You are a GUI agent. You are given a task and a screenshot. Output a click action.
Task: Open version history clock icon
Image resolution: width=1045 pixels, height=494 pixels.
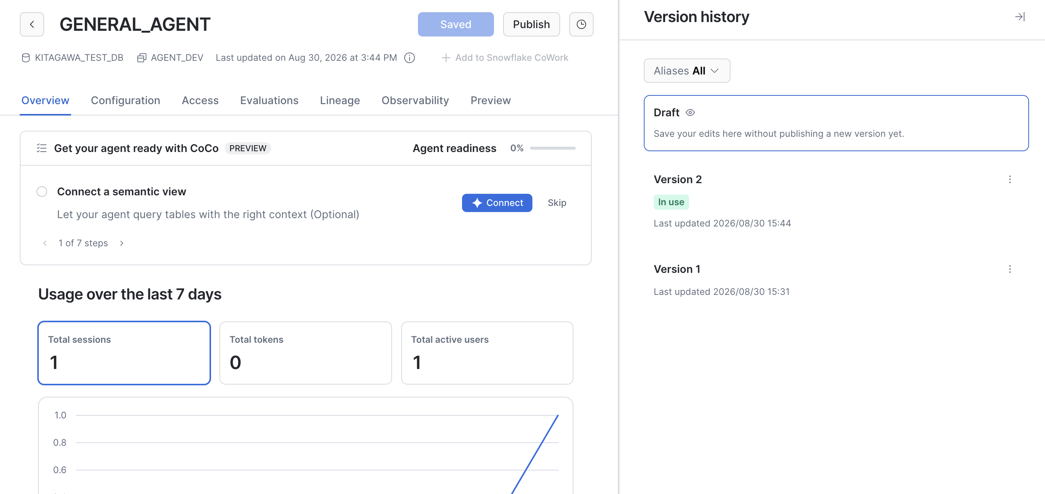[581, 24]
